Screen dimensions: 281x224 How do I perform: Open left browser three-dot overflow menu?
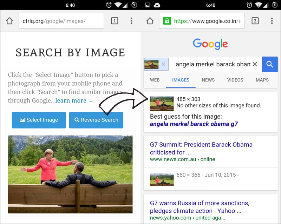tap(131, 21)
